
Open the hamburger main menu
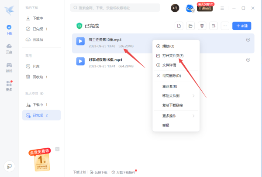(222, 8)
